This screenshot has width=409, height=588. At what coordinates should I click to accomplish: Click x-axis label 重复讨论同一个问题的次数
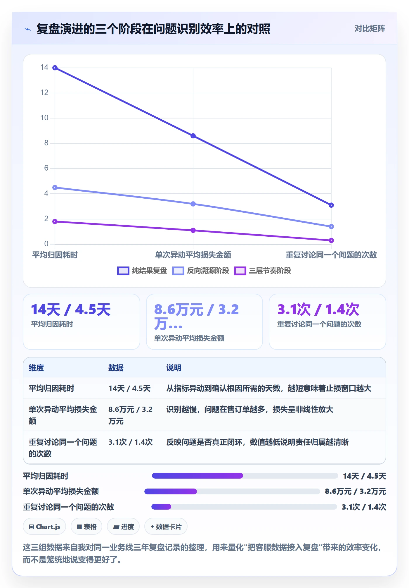[331, 255]
